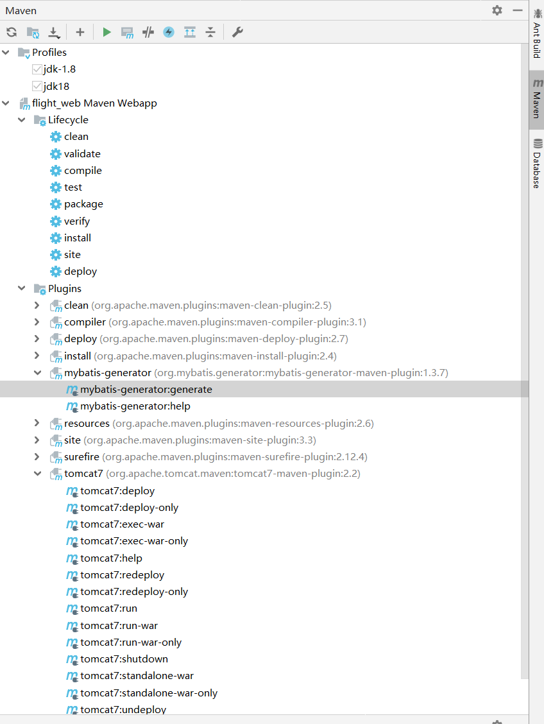This screenshot has width=544, height=724.
Task: Toggle Offline Mode icon
Action: pos(148,32)
